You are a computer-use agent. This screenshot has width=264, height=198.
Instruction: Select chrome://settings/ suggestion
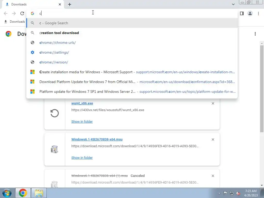pos(132,52)
